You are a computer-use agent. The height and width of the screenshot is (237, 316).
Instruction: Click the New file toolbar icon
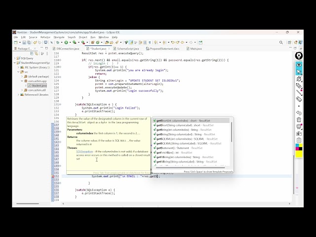pos(16,42)
